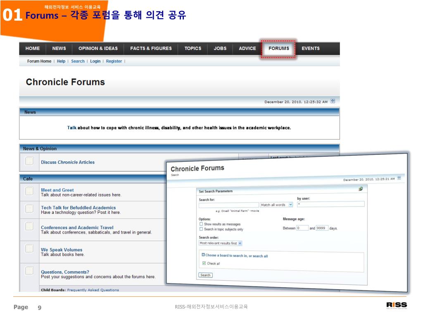Collapse header icon beside forum date
423x317 pixels.
(x=333, y=101)
